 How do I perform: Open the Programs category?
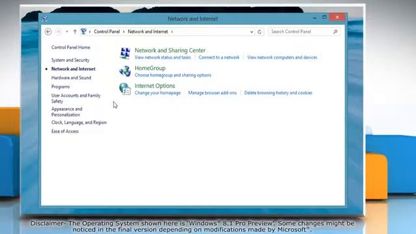(60, 86)
